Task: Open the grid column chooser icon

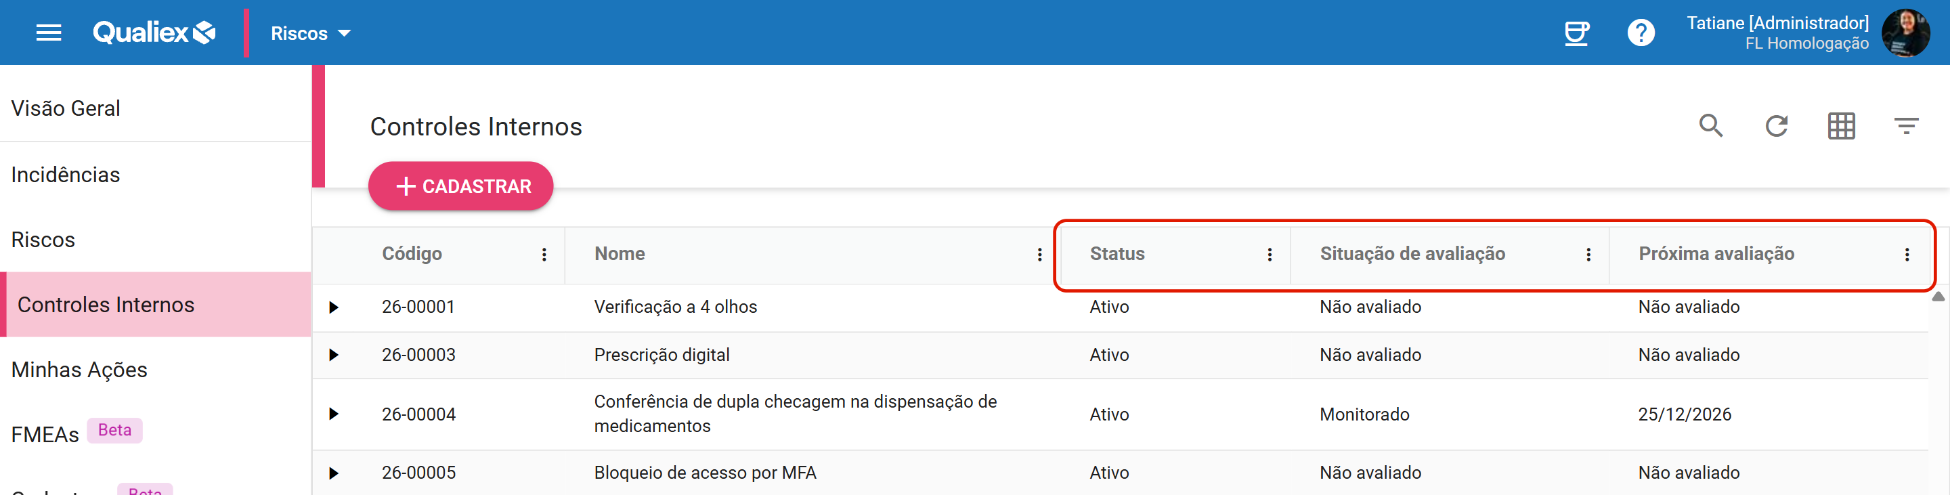Action: 1841,126
